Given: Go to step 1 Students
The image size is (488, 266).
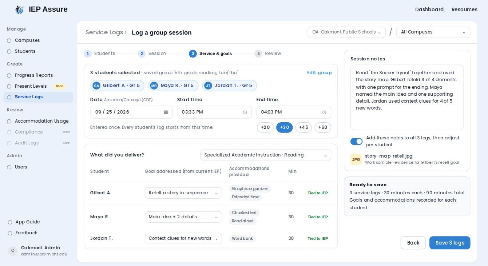Looking at the screenshot, I should [100, 53].
